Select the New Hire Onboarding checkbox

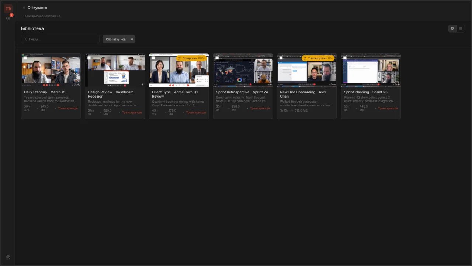(x=281, y=58)
